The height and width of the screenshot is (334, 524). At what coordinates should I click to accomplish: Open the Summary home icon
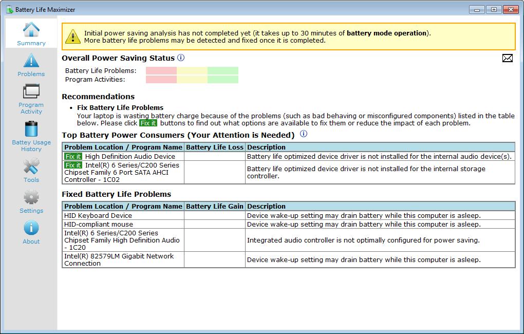tap(31, 29)
